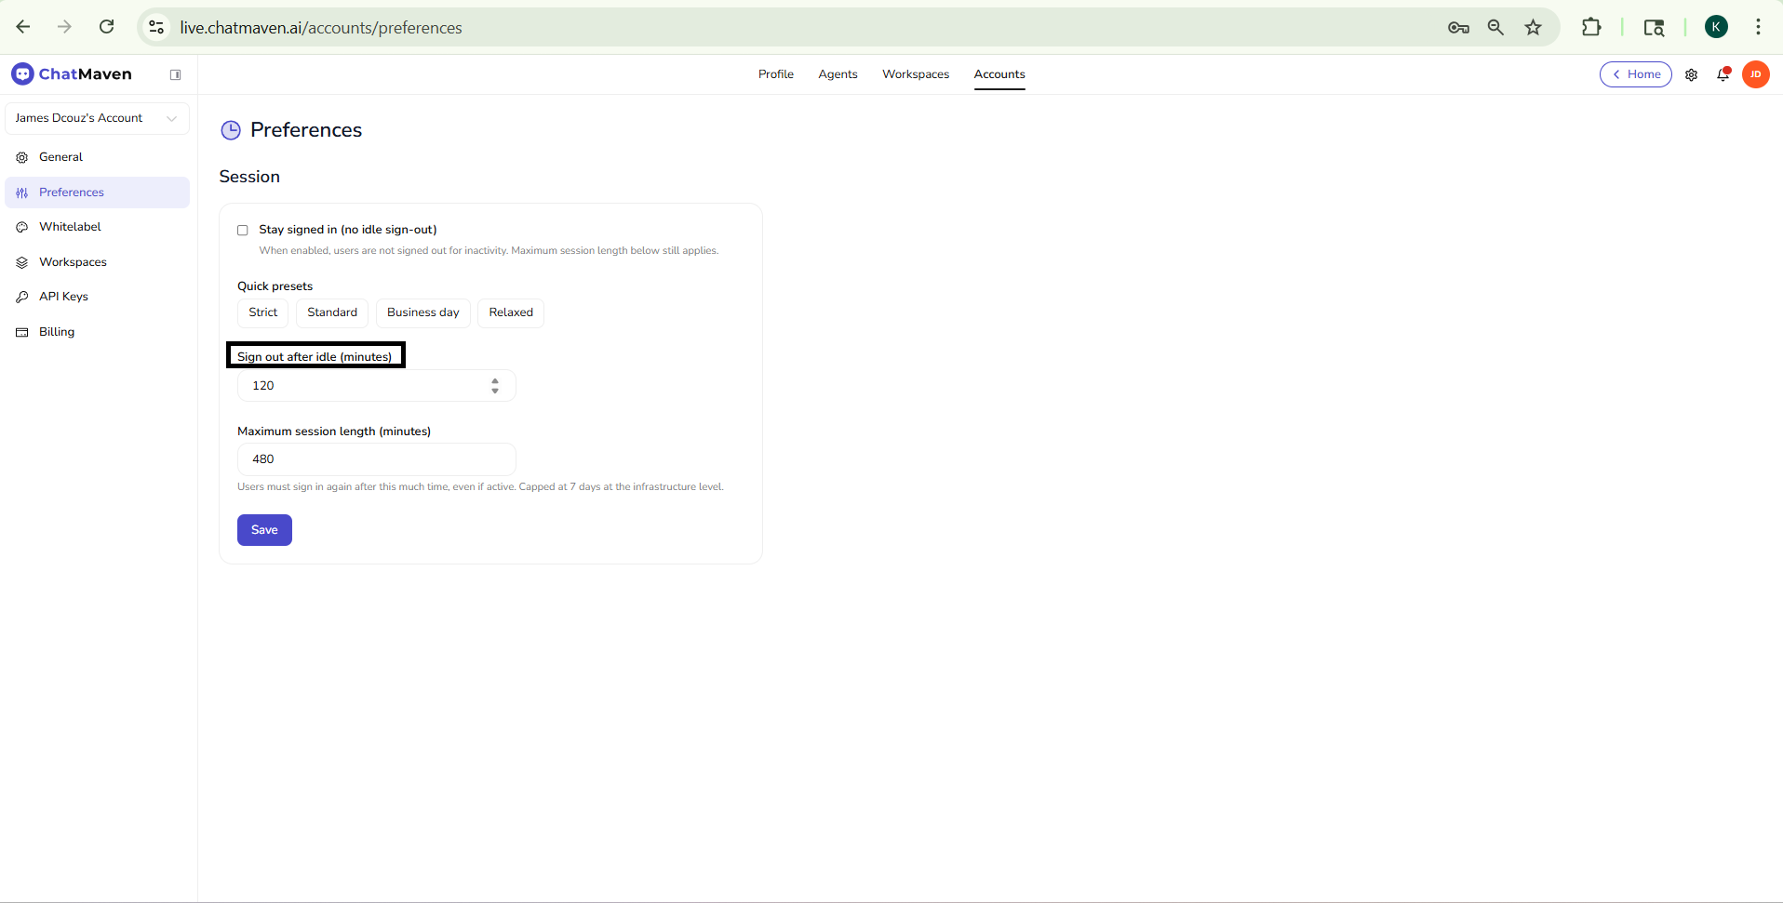
Task: Increase idle sign-out minutes stepper
Action: 495,380
